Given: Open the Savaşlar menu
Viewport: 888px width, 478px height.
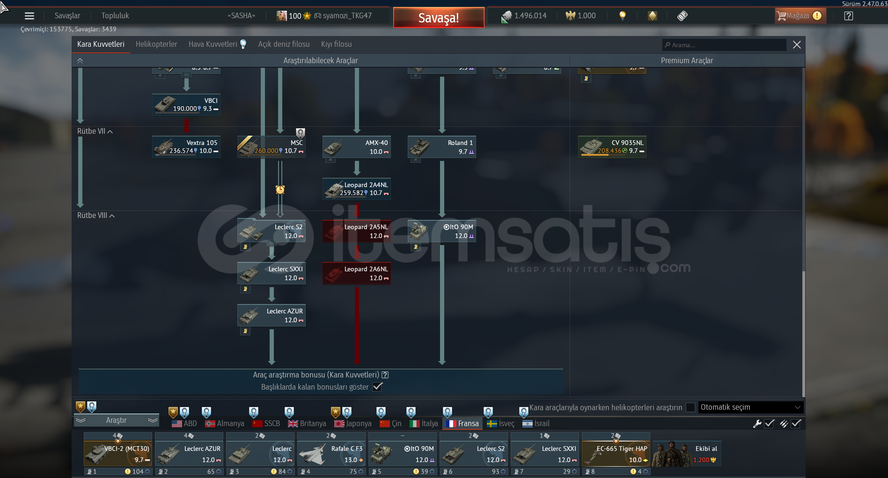Looking at the screenshot, I should 67,16.
